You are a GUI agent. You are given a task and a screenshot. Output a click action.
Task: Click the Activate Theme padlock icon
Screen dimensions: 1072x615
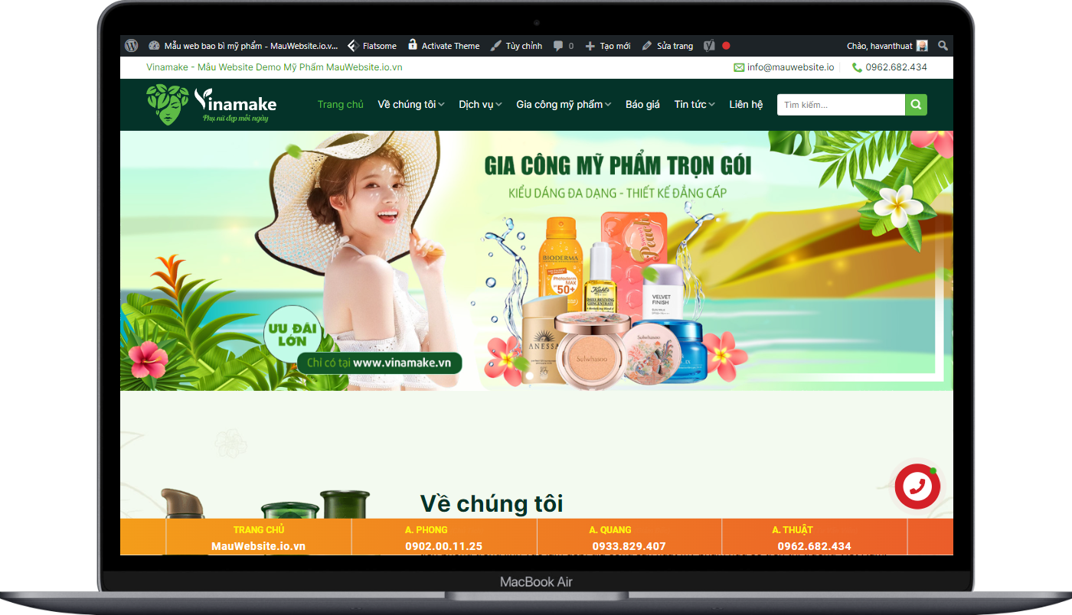tap(413, 45)
